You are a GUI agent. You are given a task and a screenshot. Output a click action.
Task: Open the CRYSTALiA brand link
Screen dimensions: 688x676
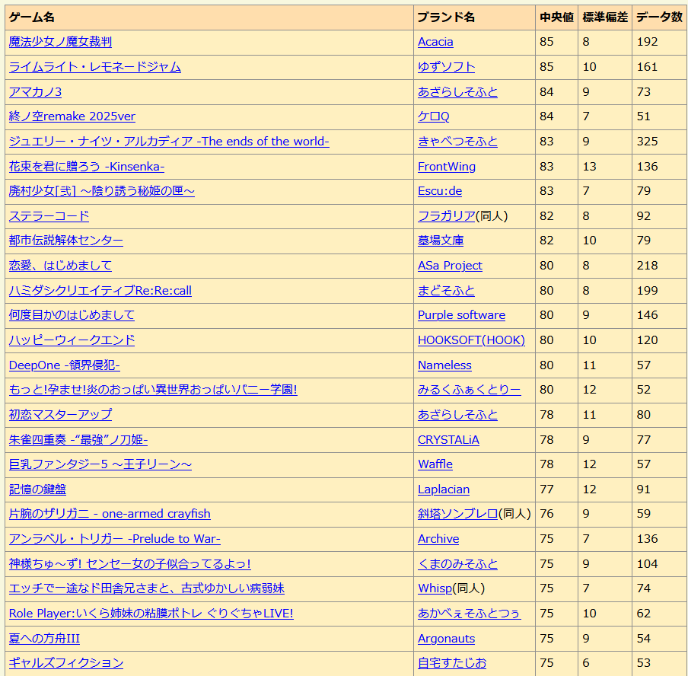click(448, 440)
